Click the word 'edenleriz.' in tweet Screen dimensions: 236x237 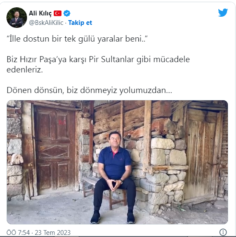[25, 70]
